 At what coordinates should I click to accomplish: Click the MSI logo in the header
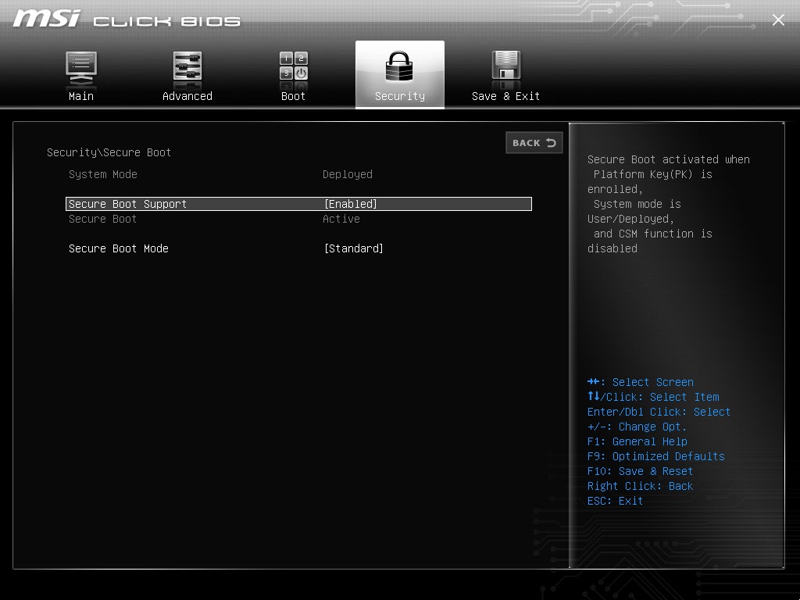(47, 19)
